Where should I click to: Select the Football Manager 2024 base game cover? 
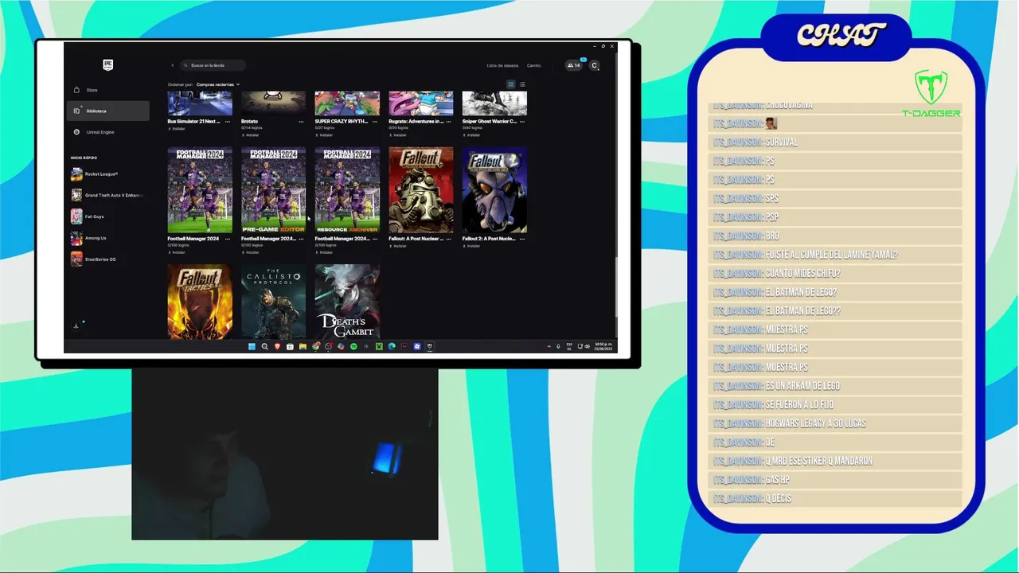click(200, 190)
